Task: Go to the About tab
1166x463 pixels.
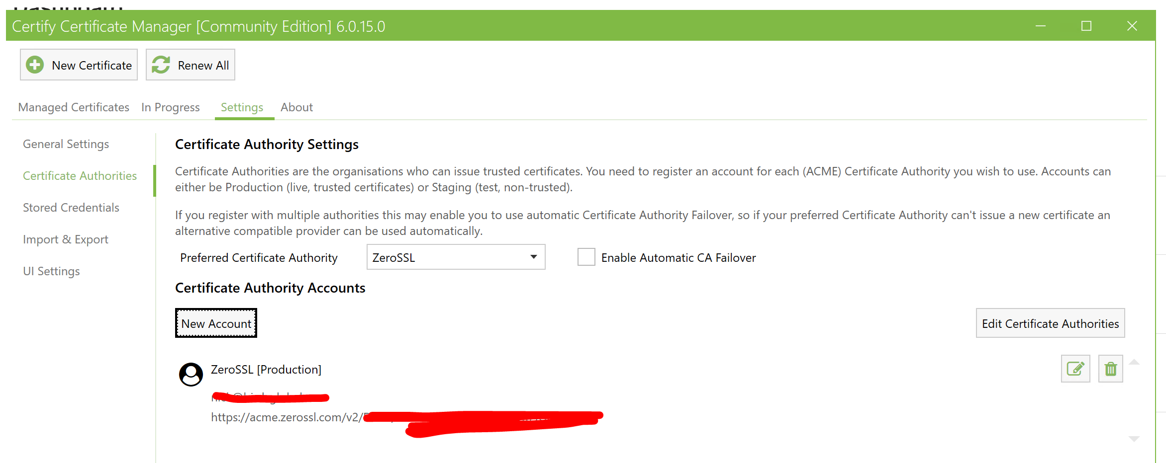Action: [296, 107]
